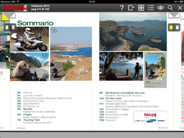Open the Scozia article entry

pyautogui.click(x=28, y=109)
